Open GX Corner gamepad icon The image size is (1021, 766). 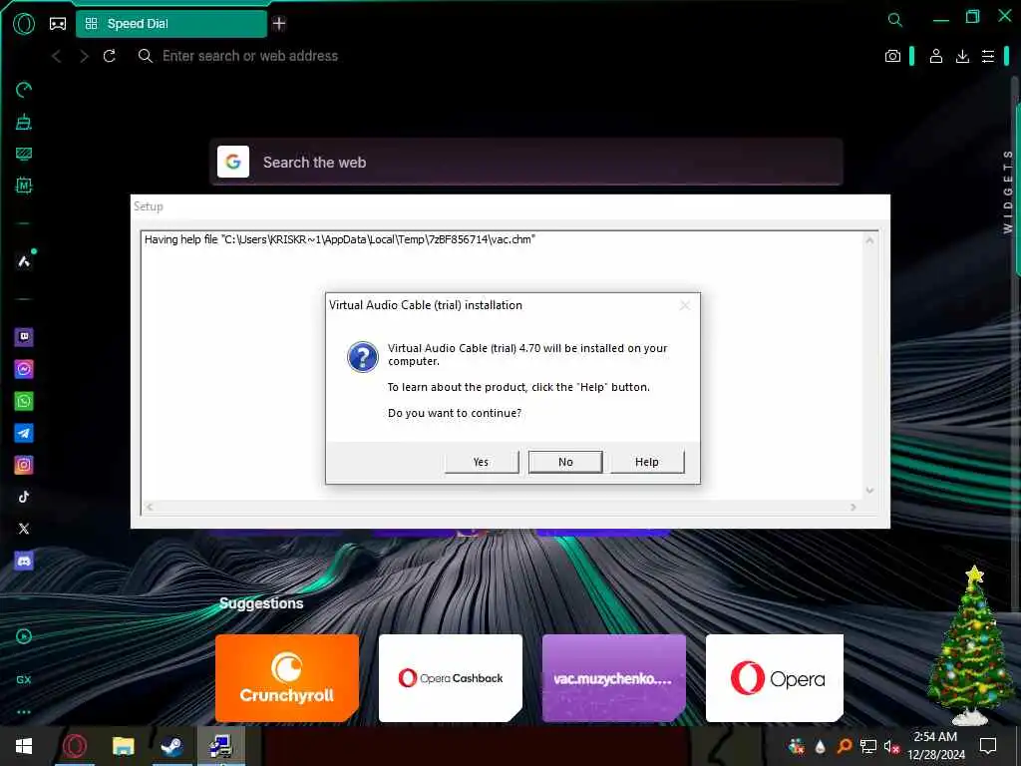coord(58,24)
